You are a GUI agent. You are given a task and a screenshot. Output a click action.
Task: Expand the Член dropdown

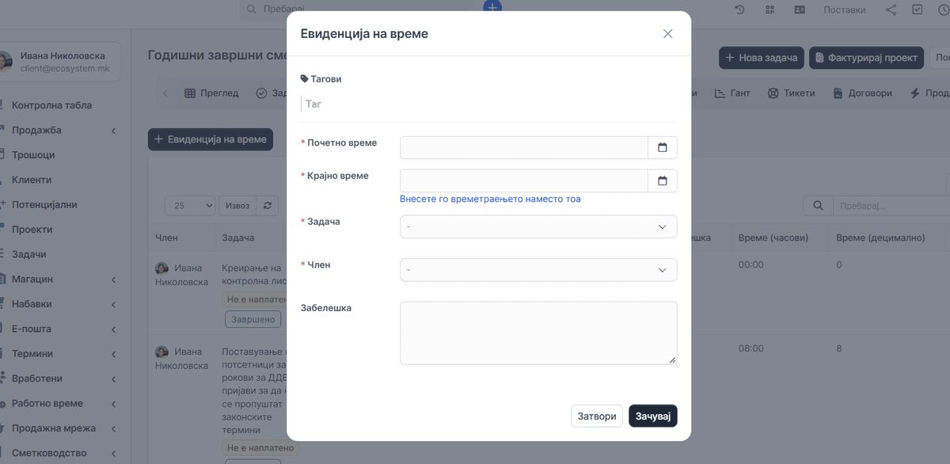click(x=538, y=269)
